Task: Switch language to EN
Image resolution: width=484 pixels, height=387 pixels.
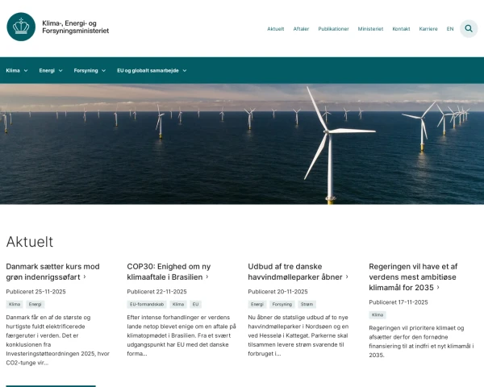Action: pos(450,29)
